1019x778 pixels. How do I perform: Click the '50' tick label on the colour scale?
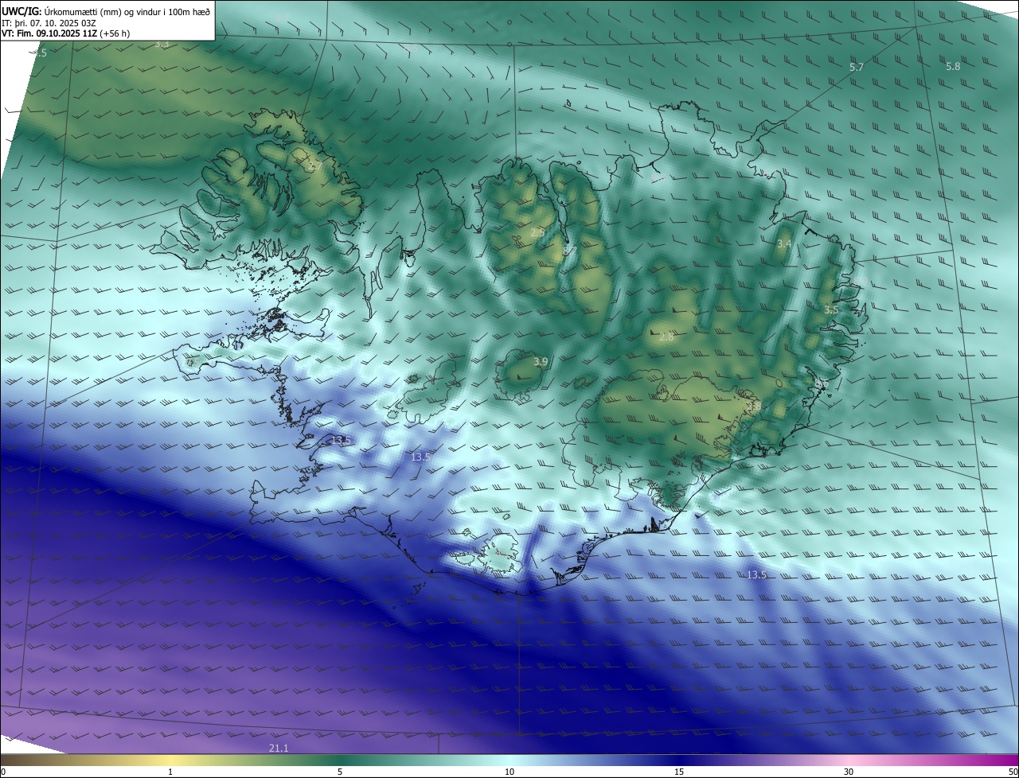coord(1013,772)
